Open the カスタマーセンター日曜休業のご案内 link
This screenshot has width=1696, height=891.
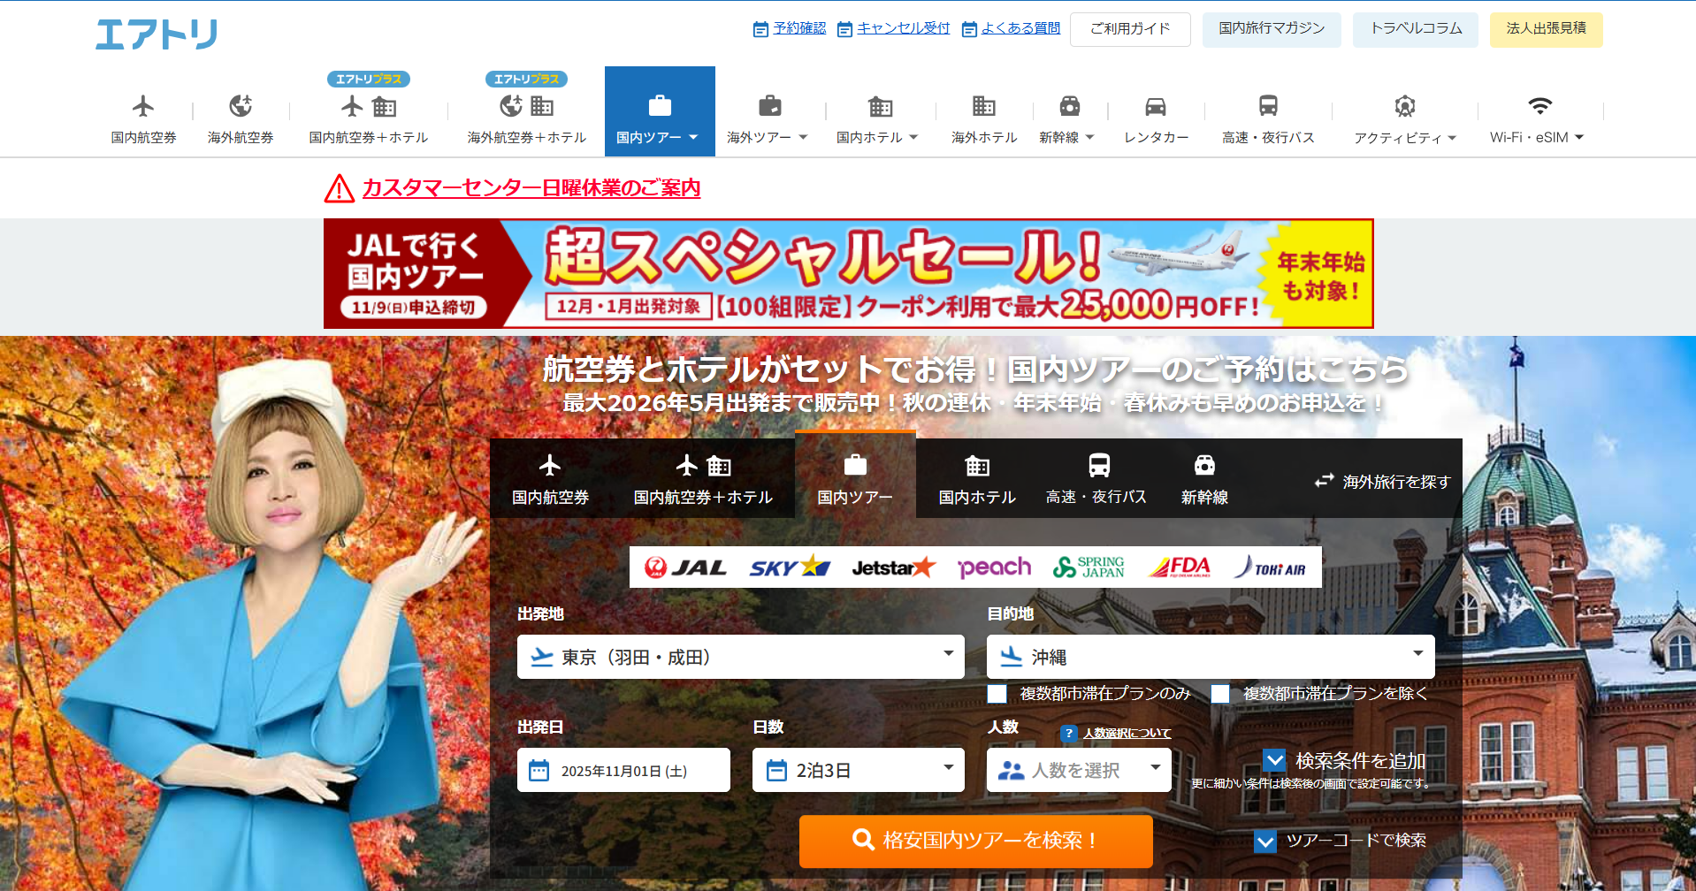coord(531,188)
